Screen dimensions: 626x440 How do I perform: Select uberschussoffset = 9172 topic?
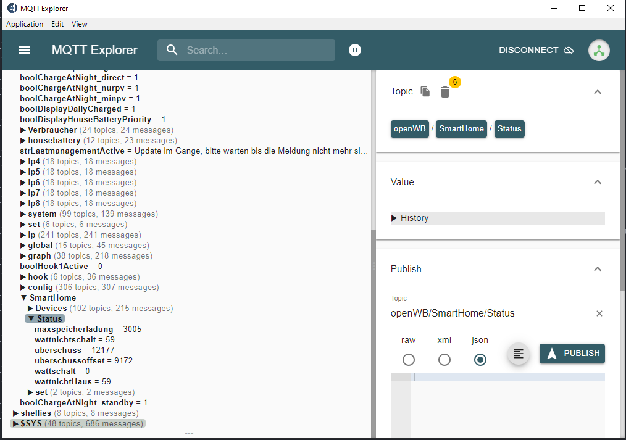point(83,360)
